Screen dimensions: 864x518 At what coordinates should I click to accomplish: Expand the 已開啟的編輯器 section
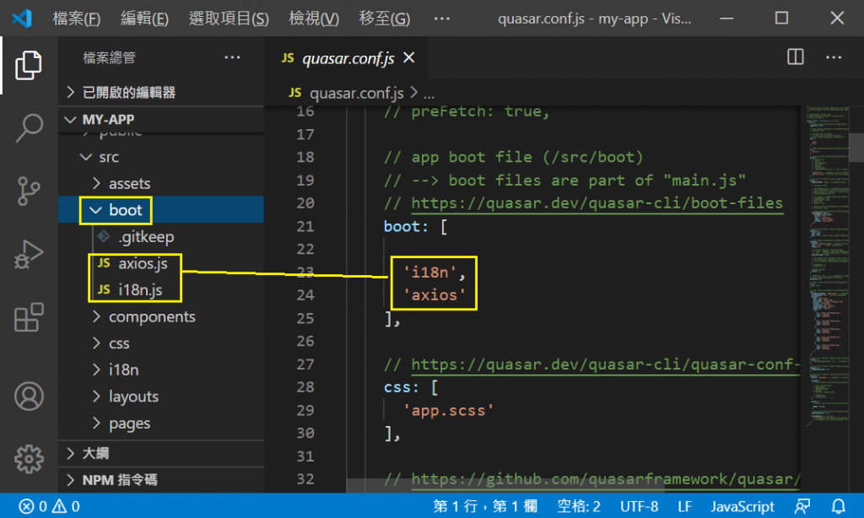[161, 92]
